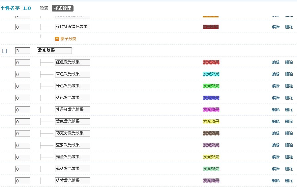297x187 pixels.
Task: Delete the 绿色发光效果 style
Action: point(289,86)
